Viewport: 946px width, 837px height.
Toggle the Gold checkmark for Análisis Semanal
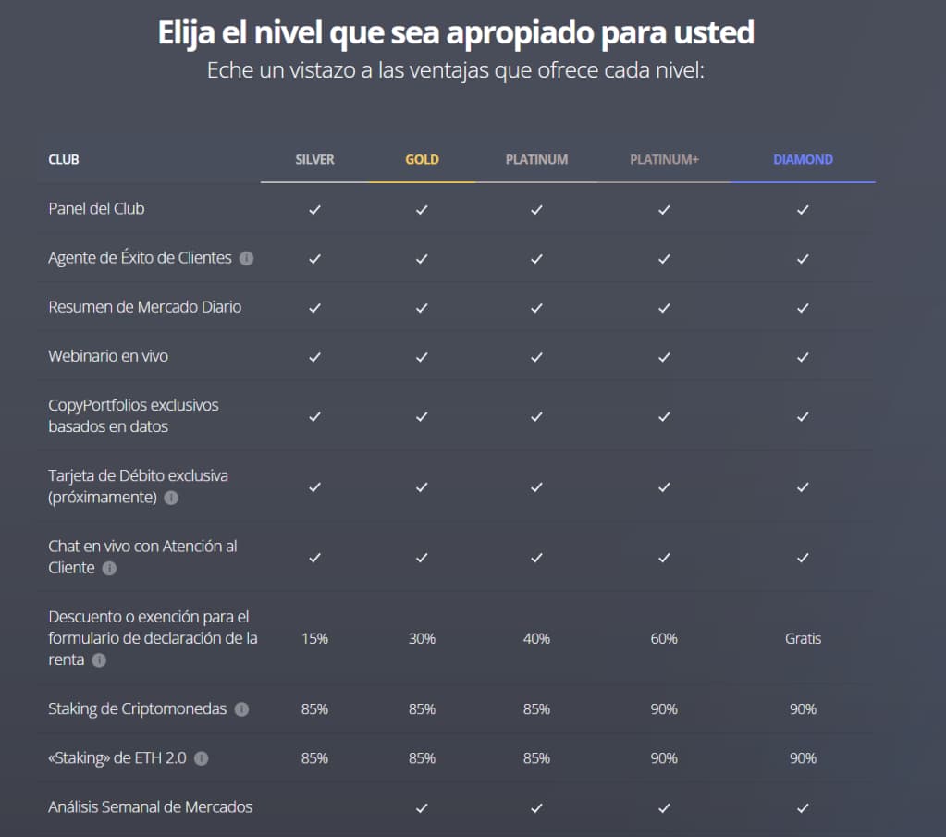point(422,806)
